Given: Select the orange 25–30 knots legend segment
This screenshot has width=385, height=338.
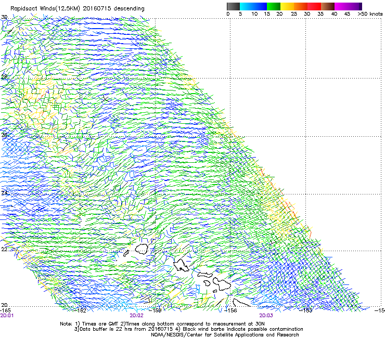Looking at the screenshot, I should [301, 6].
